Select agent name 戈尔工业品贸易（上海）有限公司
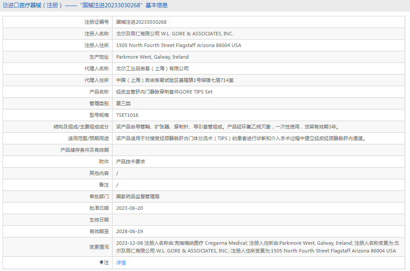Screen dimensions: 410x271 (153, 69)
